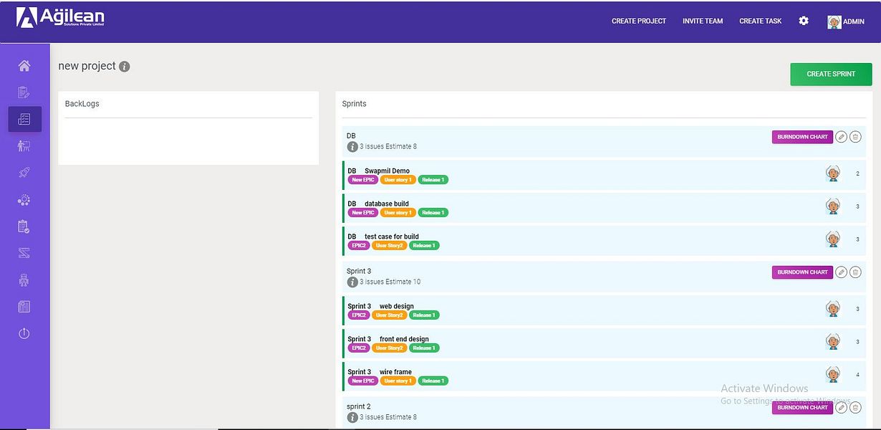Screen dimensions: 881x430
Task: Click '3 issues Estimate 10' text of Sprint 3
Action: pos(390,282)
